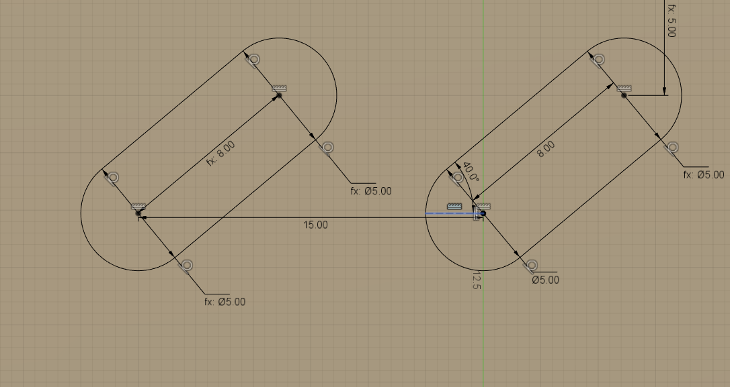Select the tangent icon right of the right slot

click(672, 146)
